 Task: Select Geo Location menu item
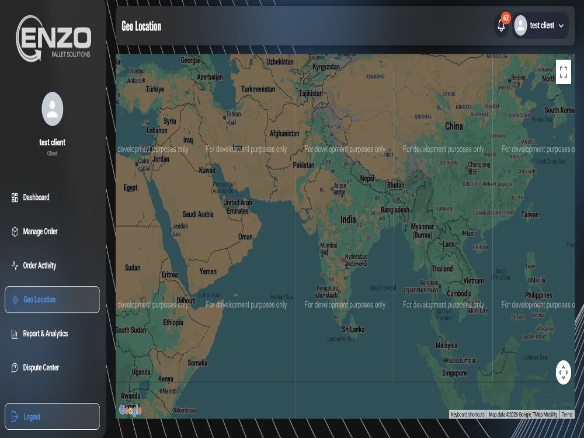tap(52, 300)
